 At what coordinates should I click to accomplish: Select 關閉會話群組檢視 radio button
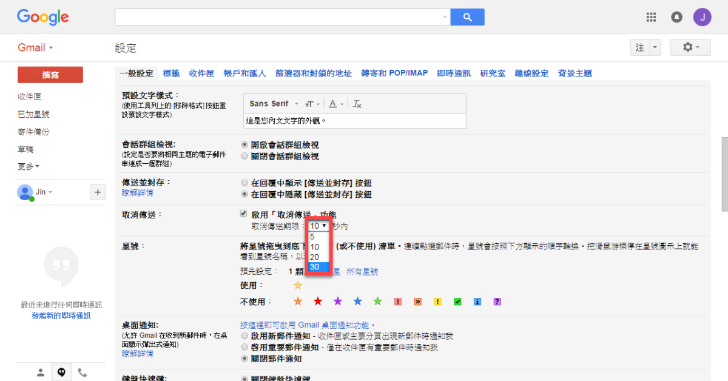click(244, 156)
